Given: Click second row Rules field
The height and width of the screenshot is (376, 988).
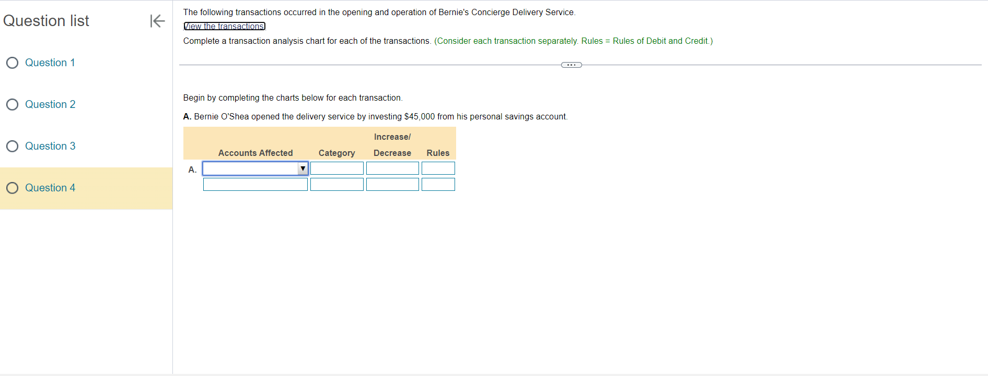Looking at the screenshot, I should click(438, 185).
